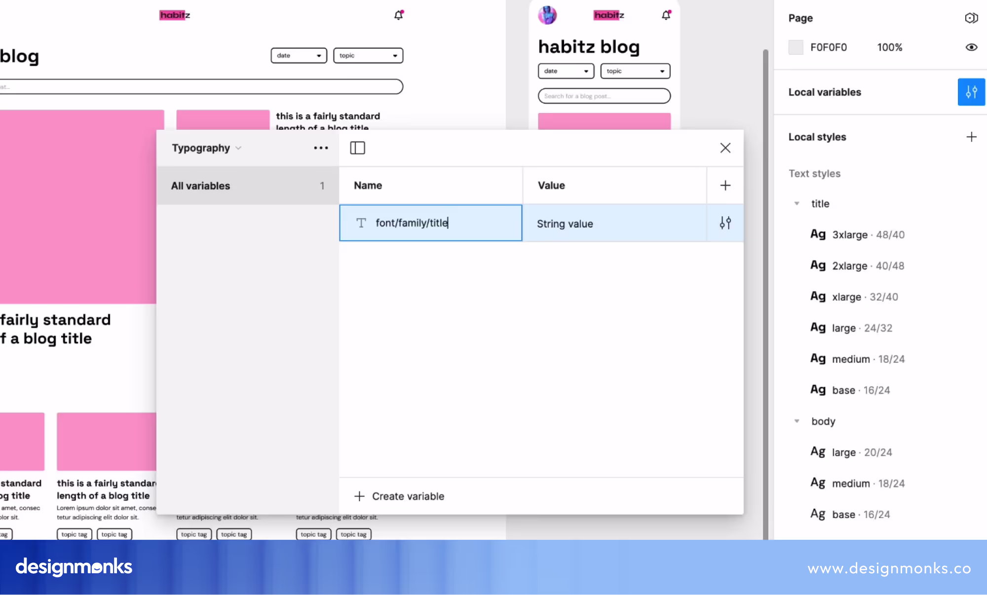The height and width of the screenshot is (595, 987).
Task: Select body large 20/24 text style
Action: point(852,452)
